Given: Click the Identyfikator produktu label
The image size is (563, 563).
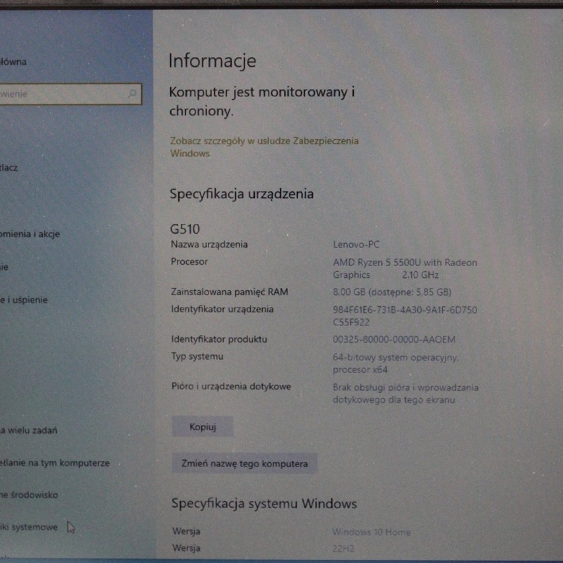Looking at the screenshot, I should [x=219, y=339].
